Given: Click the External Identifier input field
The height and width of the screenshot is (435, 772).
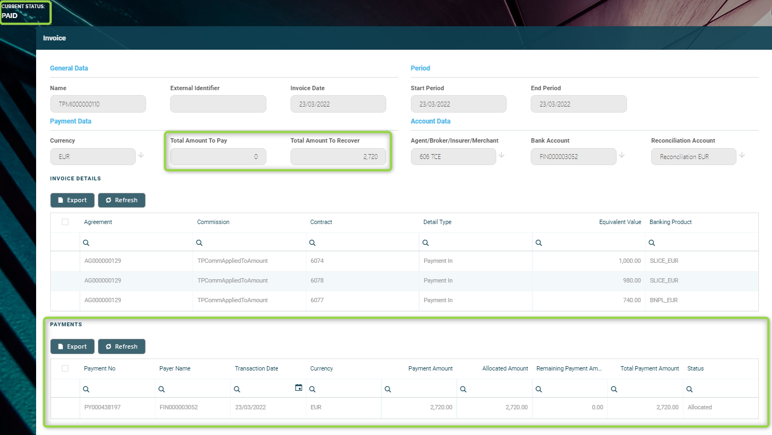Looking at the screenshot, I should [x=218, y=104].
